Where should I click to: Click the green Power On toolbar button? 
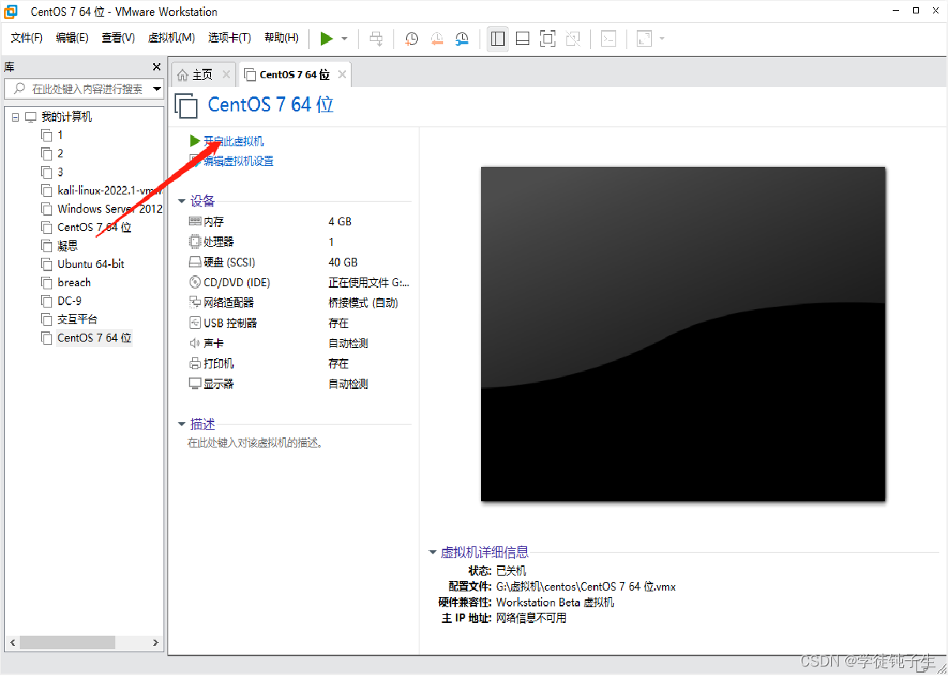tap(326, 38)
